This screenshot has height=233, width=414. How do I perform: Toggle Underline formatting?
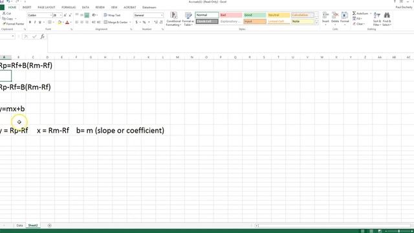tap(40, 23)
